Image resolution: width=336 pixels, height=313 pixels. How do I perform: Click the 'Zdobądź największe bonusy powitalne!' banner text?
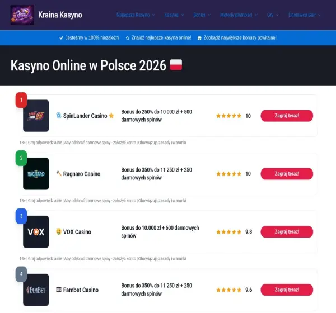240,38
